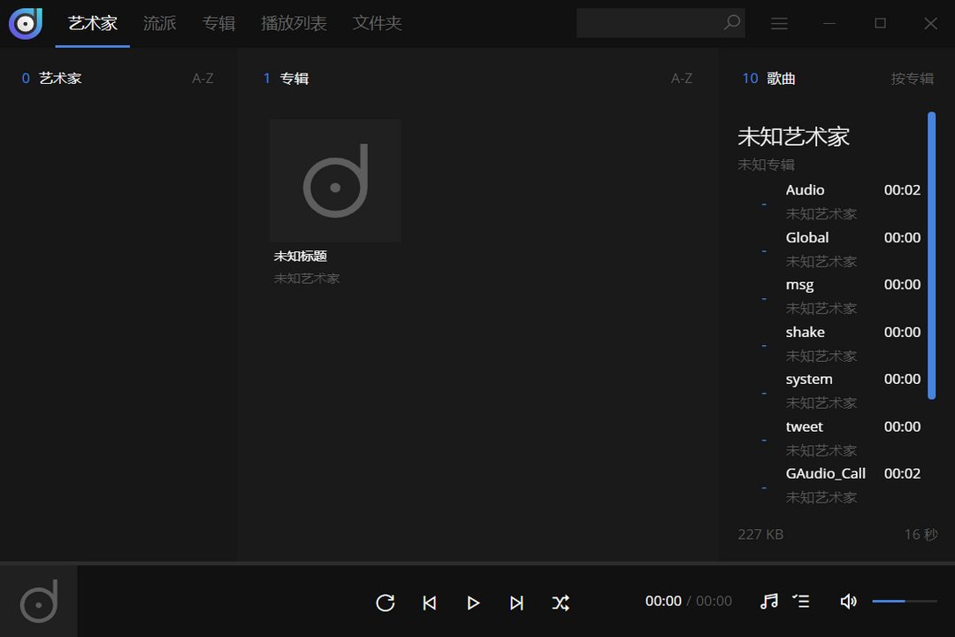Change artist sort order A-Z
This screenshot has width=955, height=637.
pos(202,78)
